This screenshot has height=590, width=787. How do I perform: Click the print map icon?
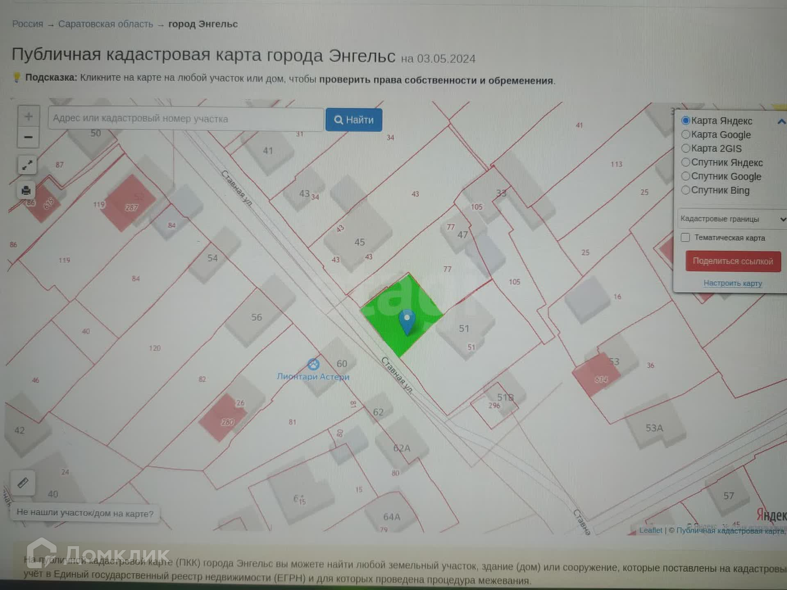point(26,191)
